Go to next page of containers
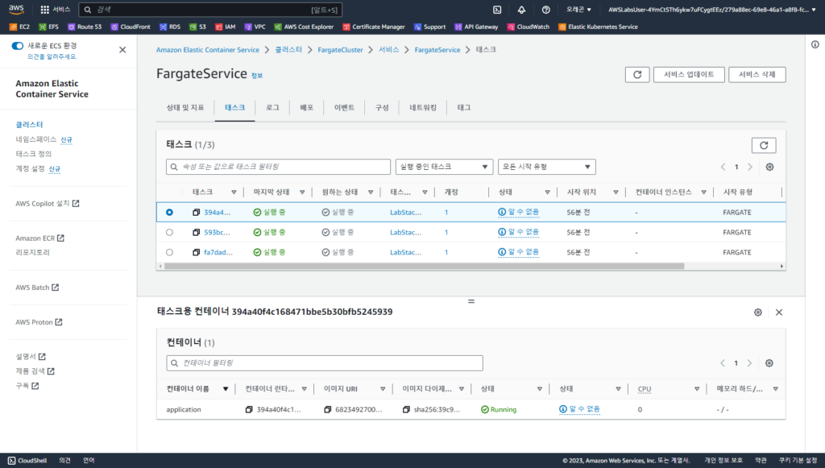 point(750,363)
